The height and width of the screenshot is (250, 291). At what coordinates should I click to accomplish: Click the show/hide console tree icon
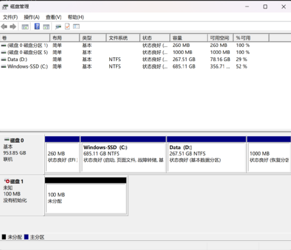click(25, 27)
